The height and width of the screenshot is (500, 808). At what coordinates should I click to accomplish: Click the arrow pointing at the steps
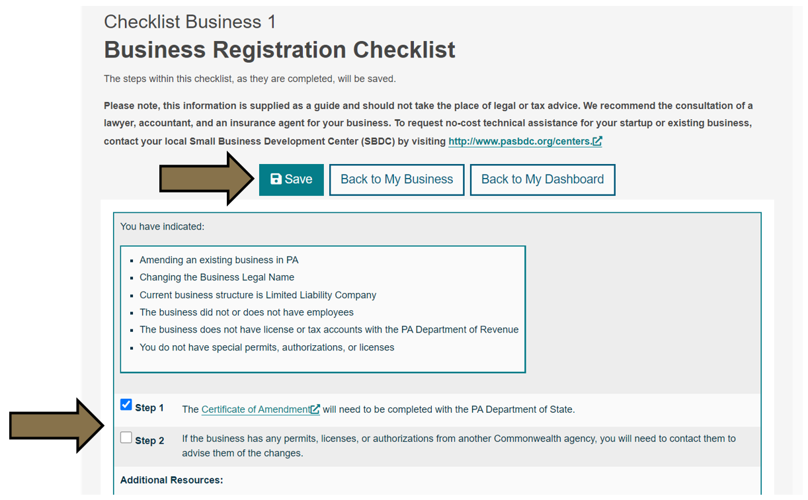click(53, 421)
